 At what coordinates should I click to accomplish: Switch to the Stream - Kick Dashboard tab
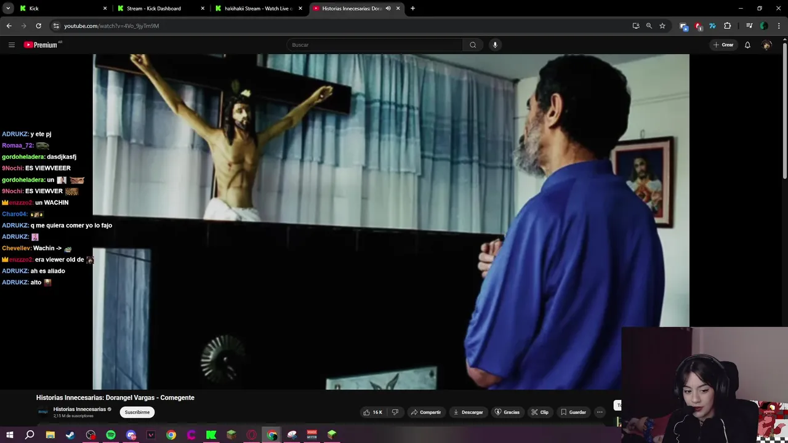(160, 8)
